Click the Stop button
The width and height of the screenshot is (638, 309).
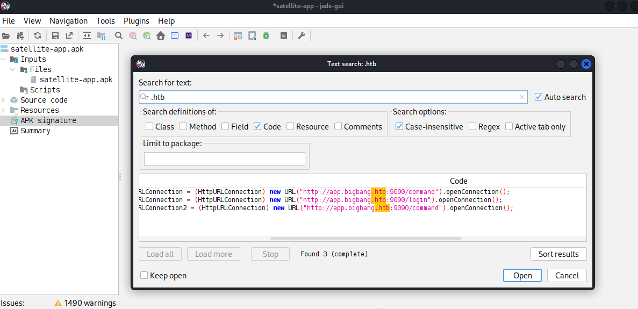point(270,254)
